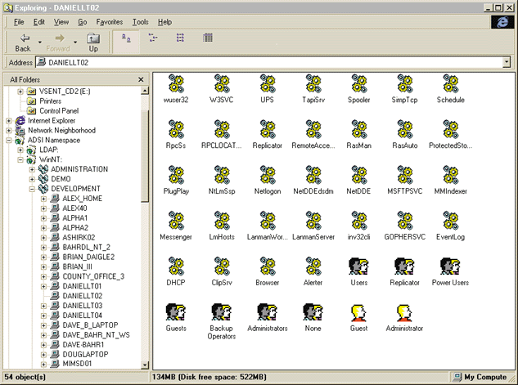Open the Administrator user icon
Image resolution: width=518 pixels, height=385 pixels.
(403, 312)
